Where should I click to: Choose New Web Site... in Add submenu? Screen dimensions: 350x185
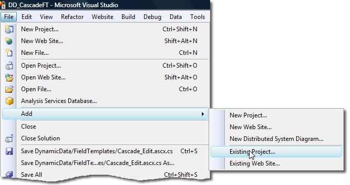click(276, 127)
